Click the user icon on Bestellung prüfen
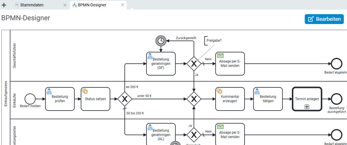 tap(49, 91)
